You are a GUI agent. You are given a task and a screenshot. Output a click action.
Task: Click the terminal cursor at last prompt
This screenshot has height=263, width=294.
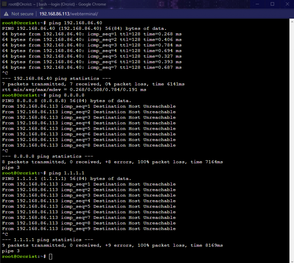click(51, 257)
